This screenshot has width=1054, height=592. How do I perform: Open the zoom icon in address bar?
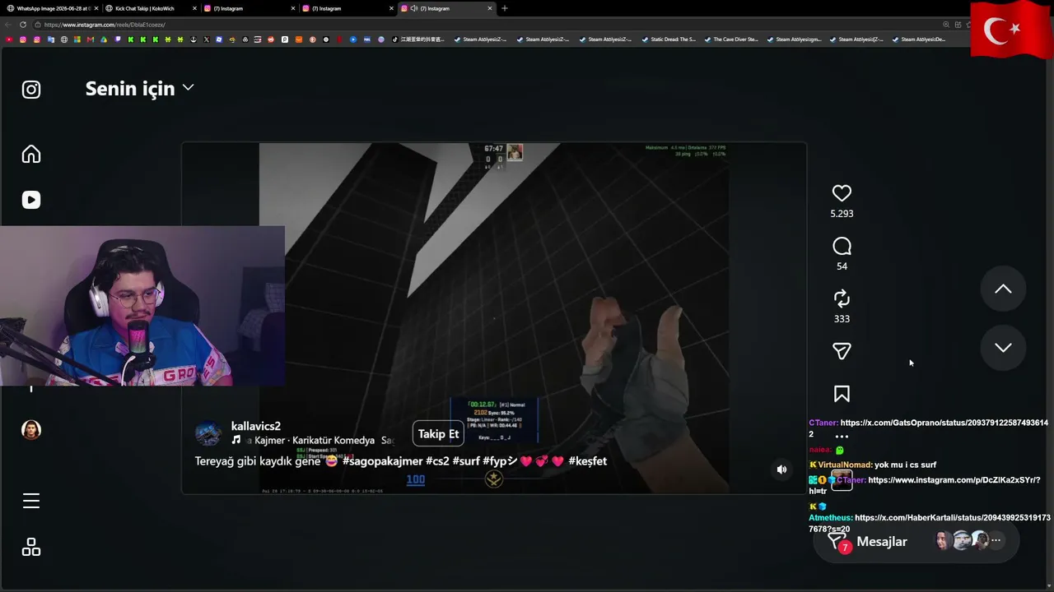946,25
